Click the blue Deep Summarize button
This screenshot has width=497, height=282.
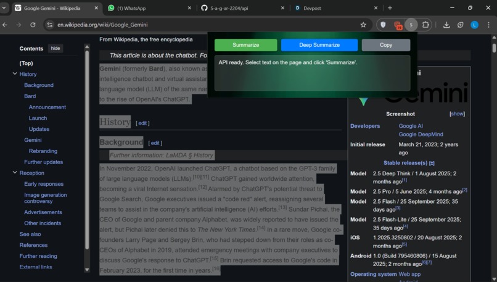pos(319,45)
